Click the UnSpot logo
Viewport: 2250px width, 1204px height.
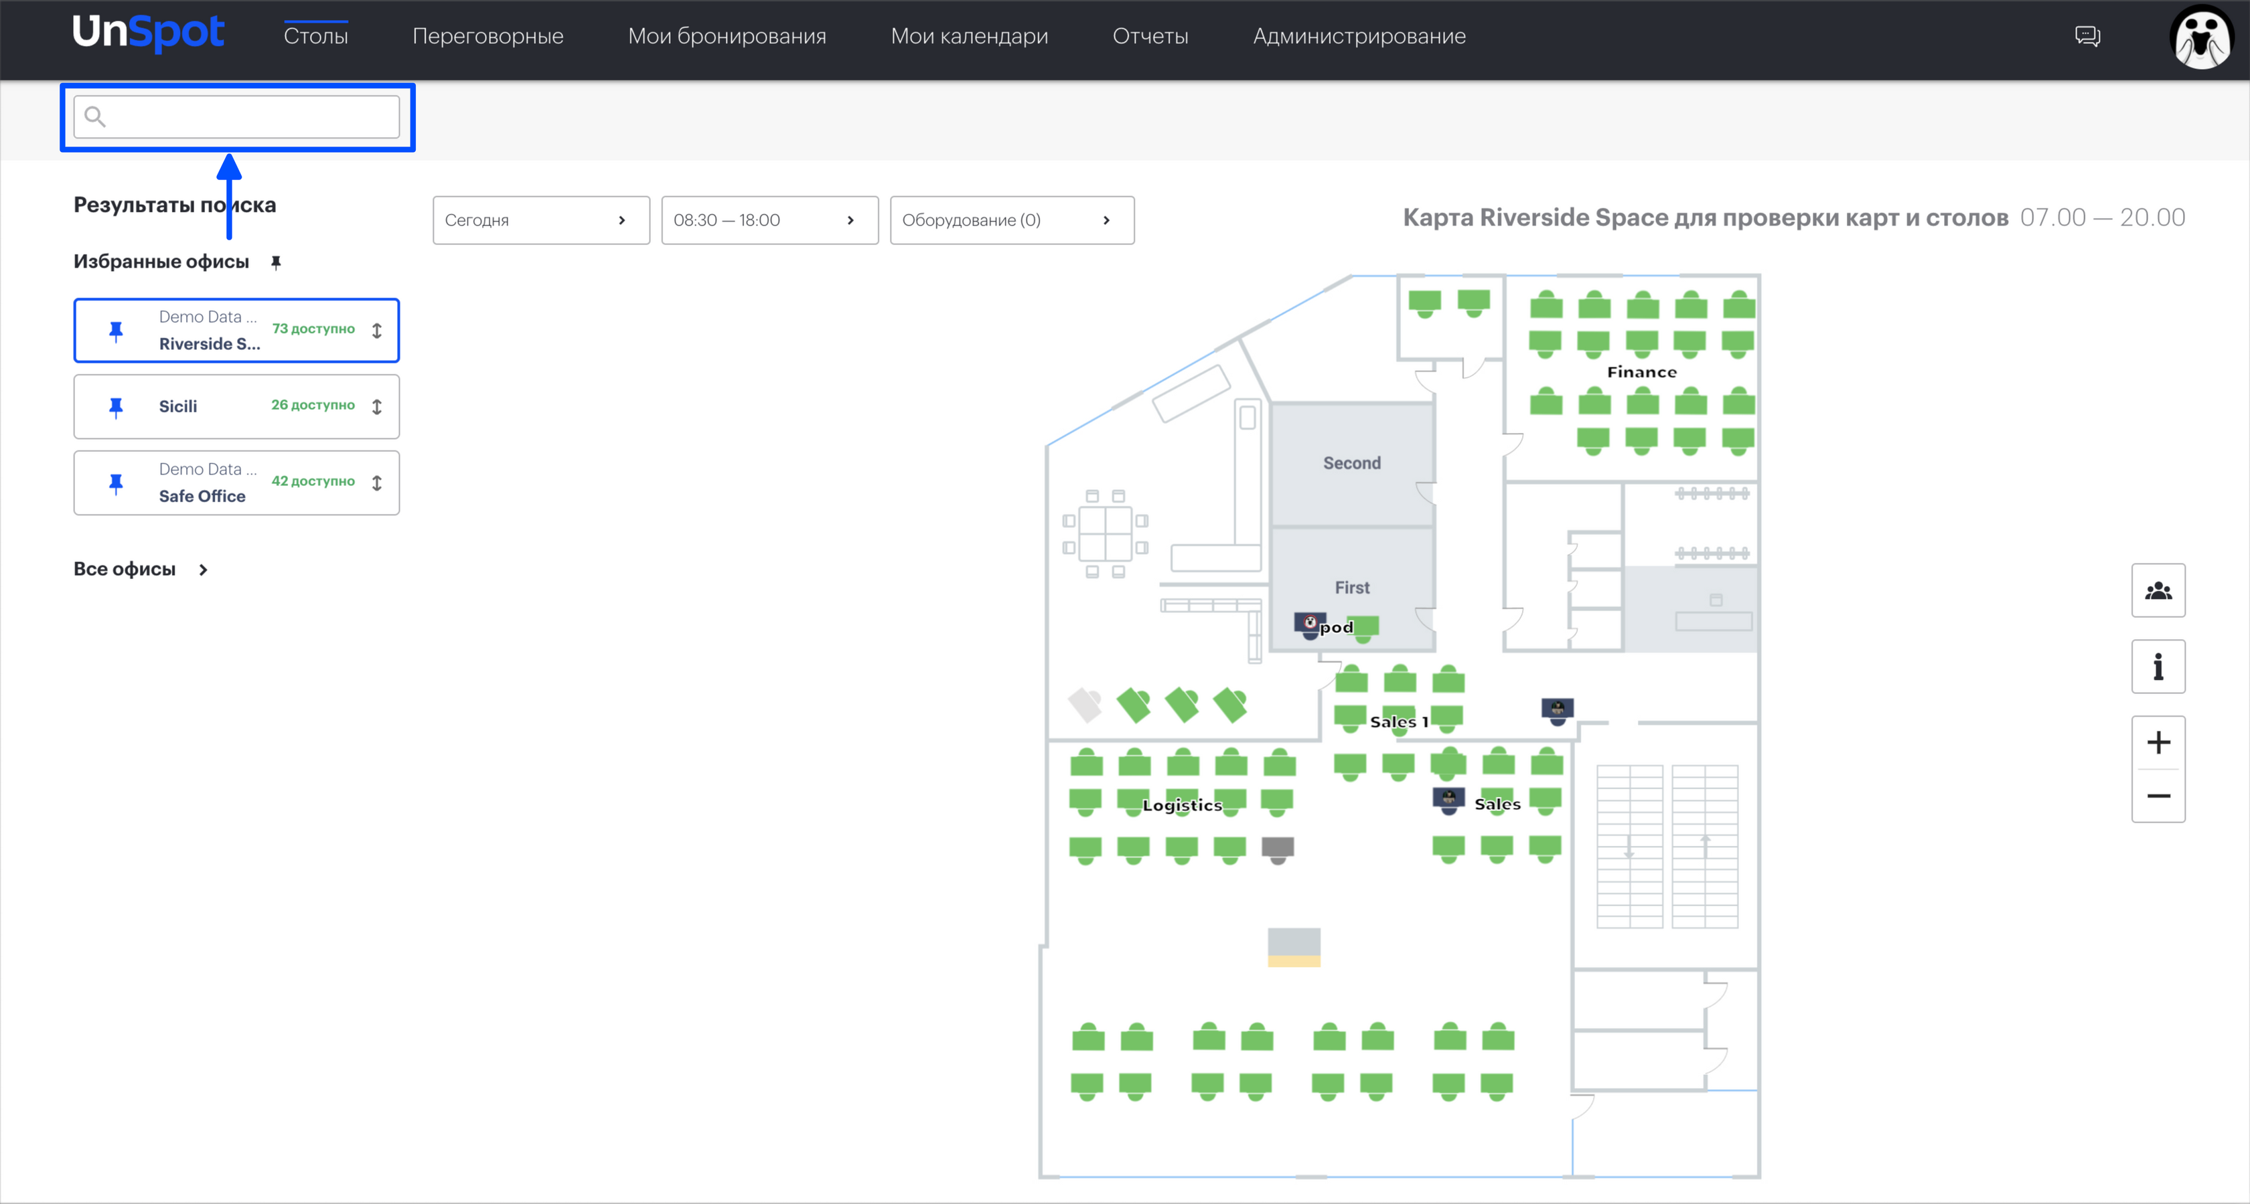[149, 33]
